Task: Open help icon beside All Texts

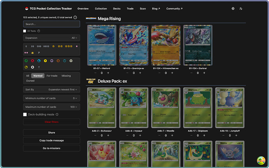Action: [x=39, y=31]
